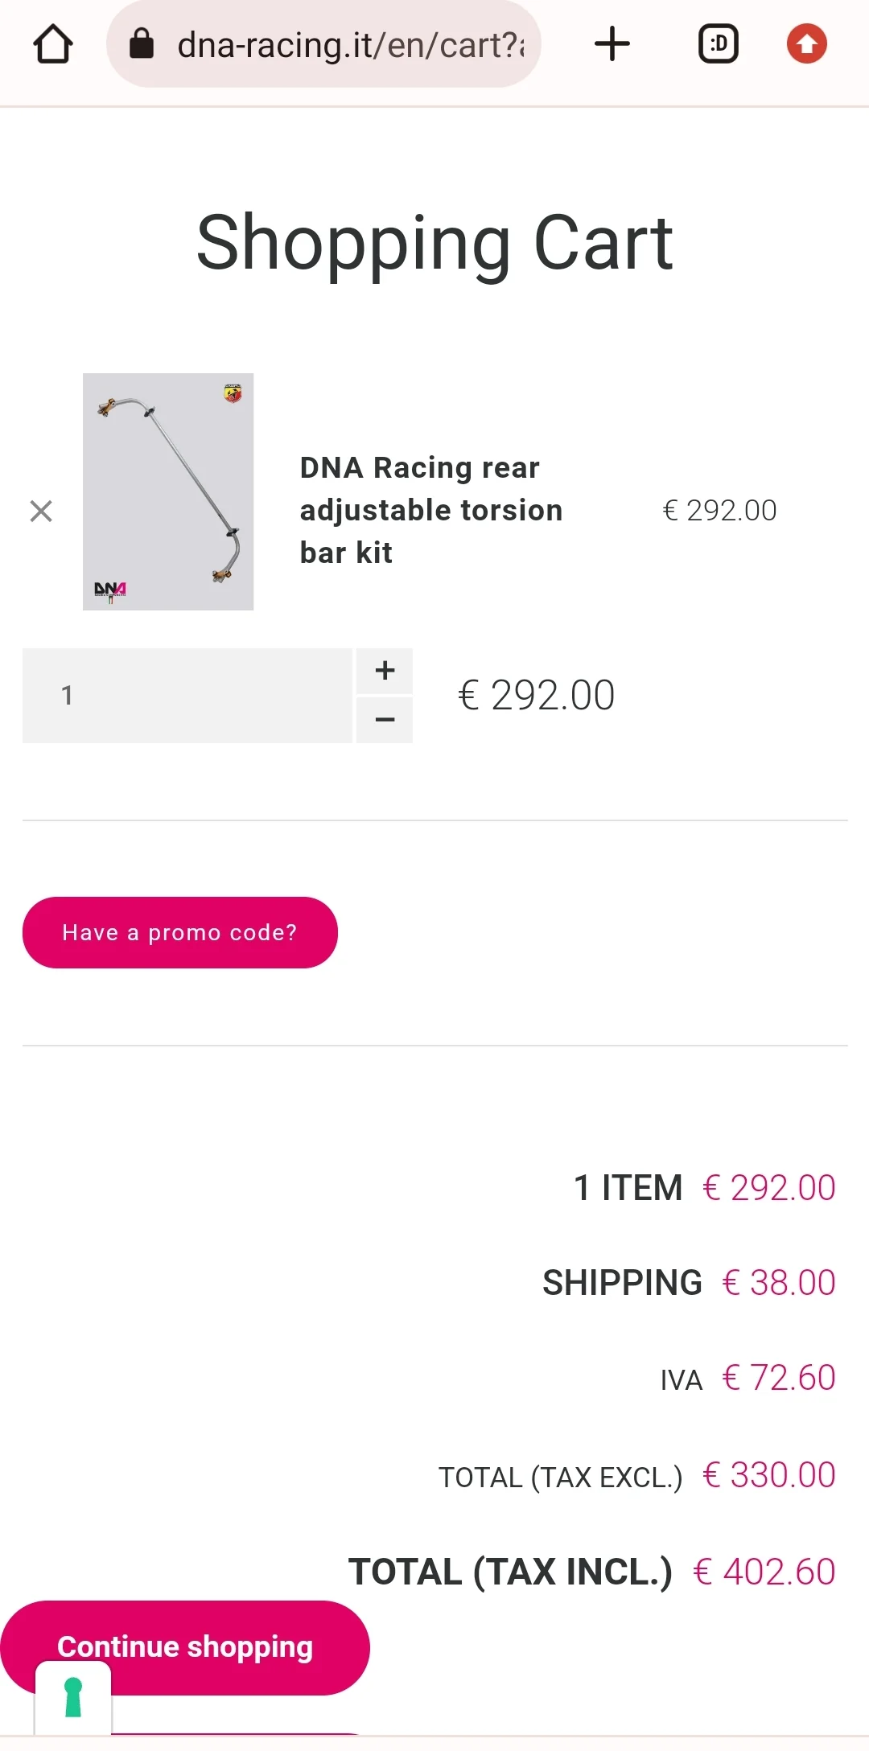Open the Have a promo code? option
Viewport: 869px width, 1751px height.
[x=180, y=933]
